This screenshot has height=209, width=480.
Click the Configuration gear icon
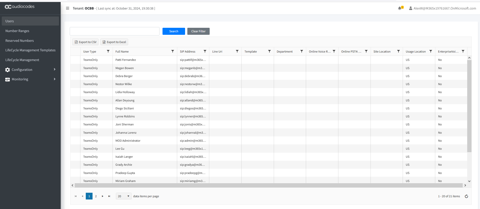(x=8, y=70)
